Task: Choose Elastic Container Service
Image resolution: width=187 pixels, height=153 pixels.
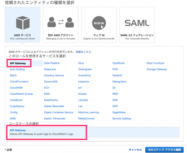Action: tap(59, 112)
